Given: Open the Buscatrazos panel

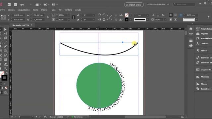Looking at the screenshot, I should tap(204, 89).
